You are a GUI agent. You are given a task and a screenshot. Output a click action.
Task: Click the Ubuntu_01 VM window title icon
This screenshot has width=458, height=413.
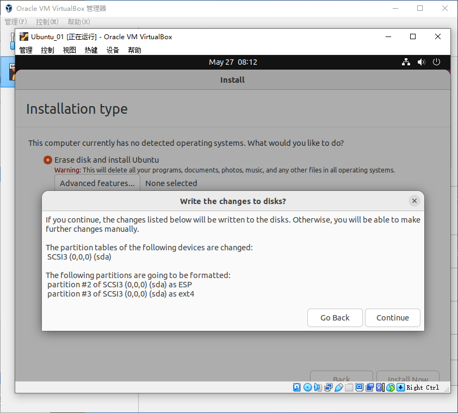[24, 36]
